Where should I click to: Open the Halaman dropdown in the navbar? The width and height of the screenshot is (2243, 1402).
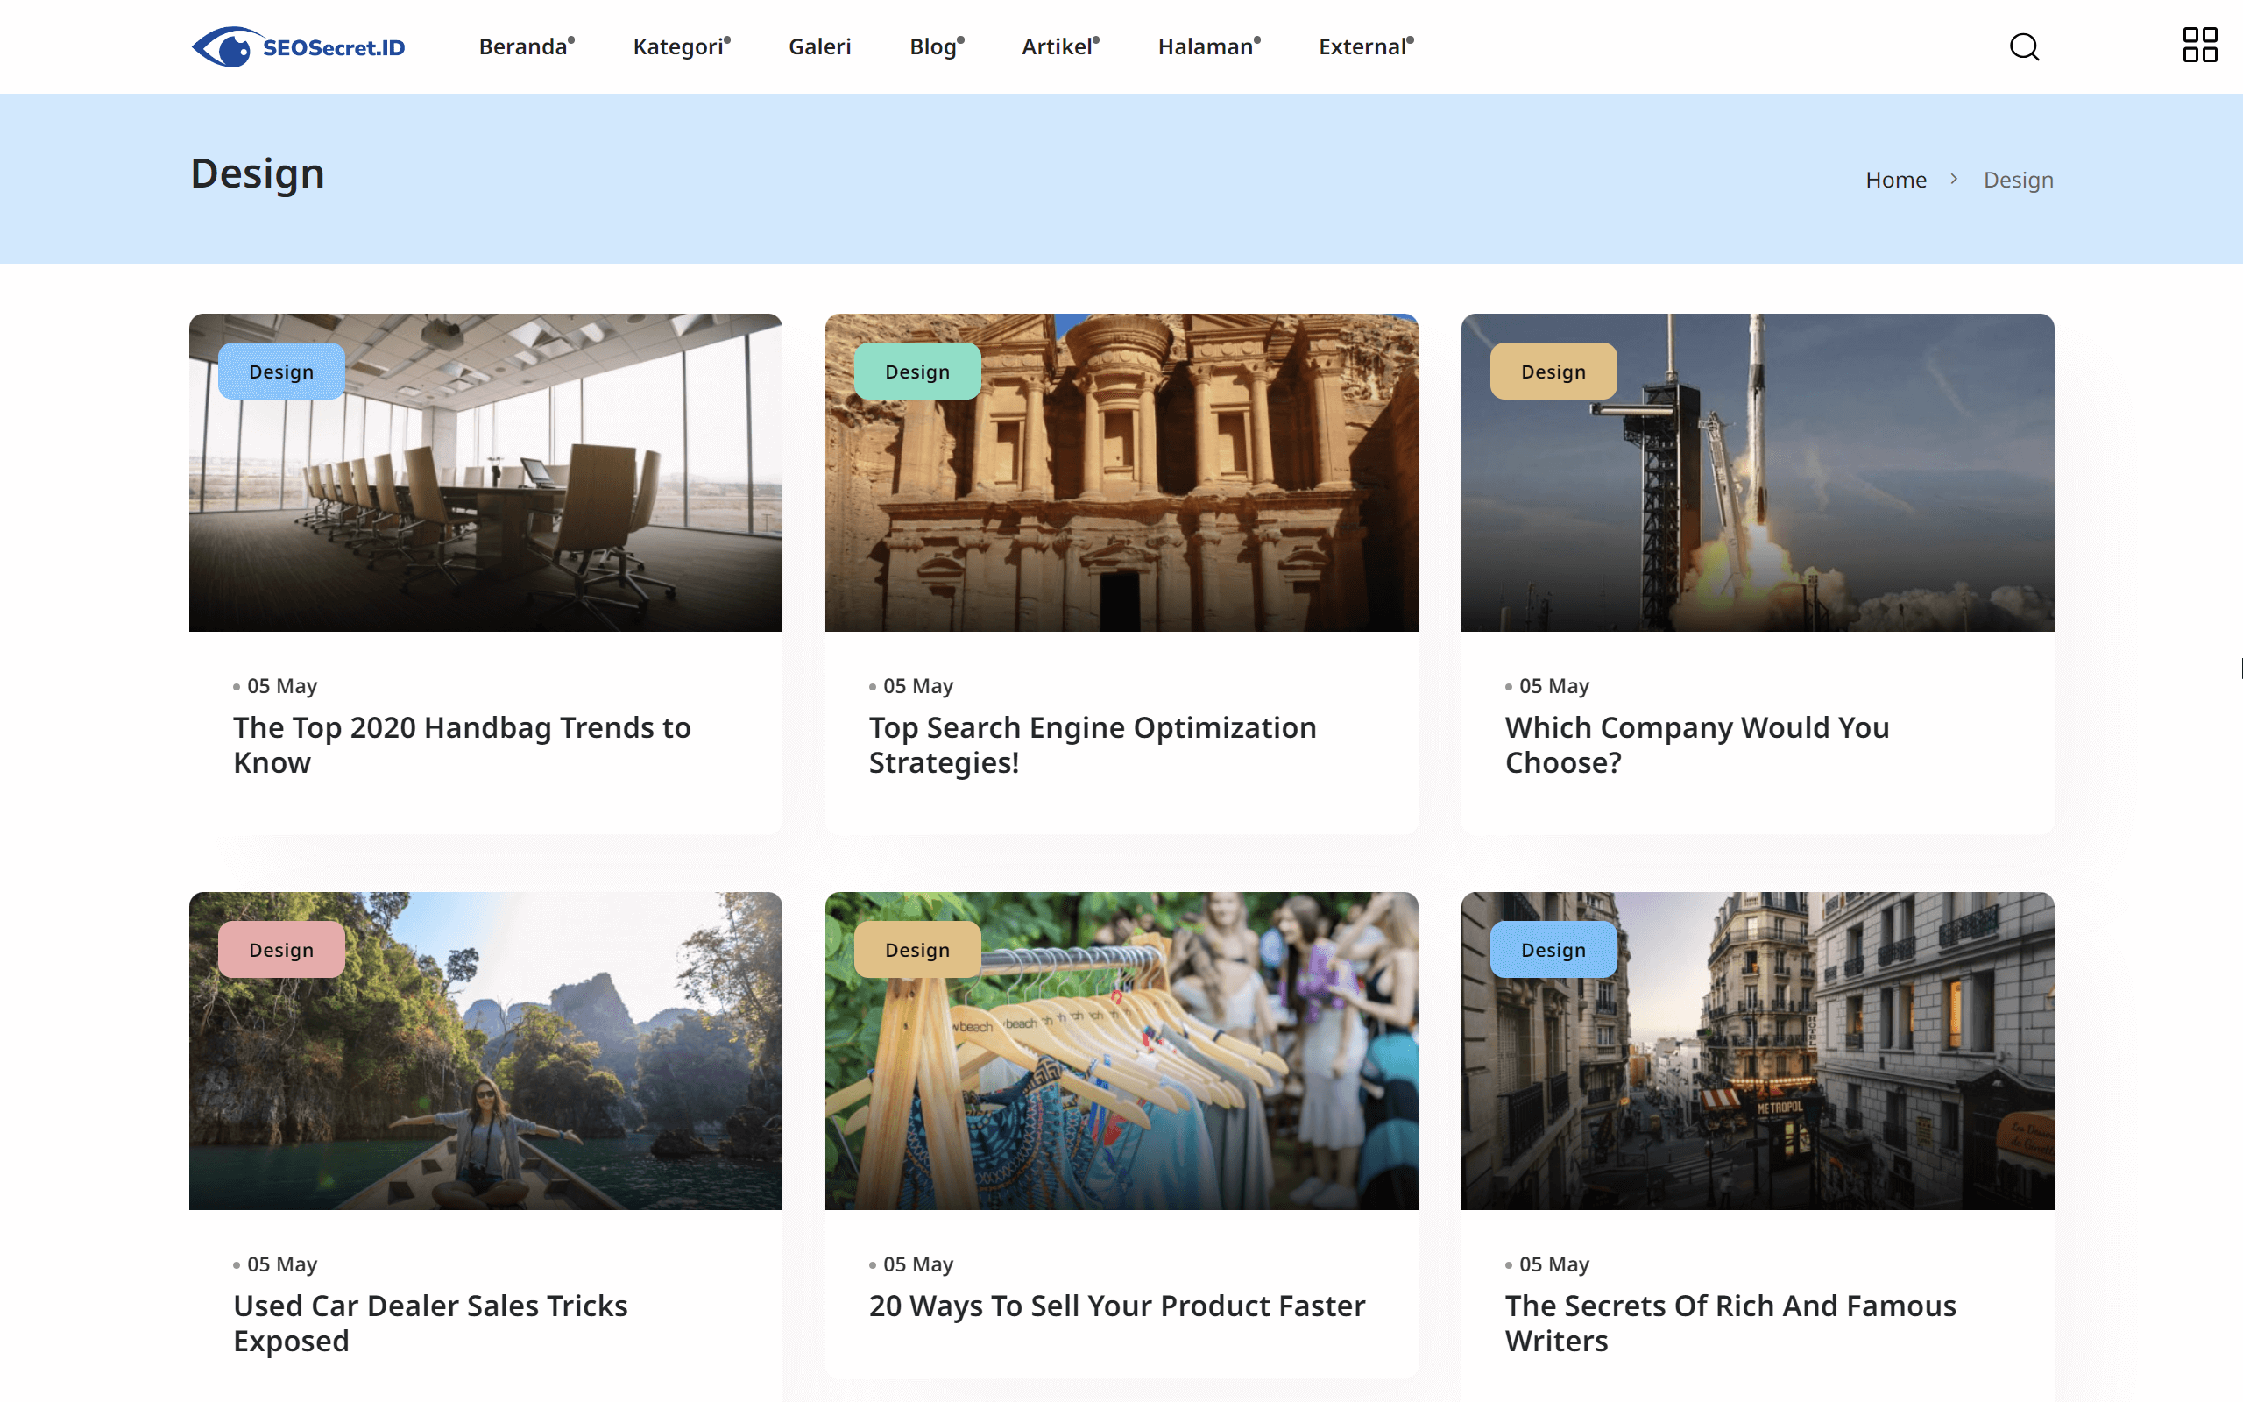pos(1206,46)
